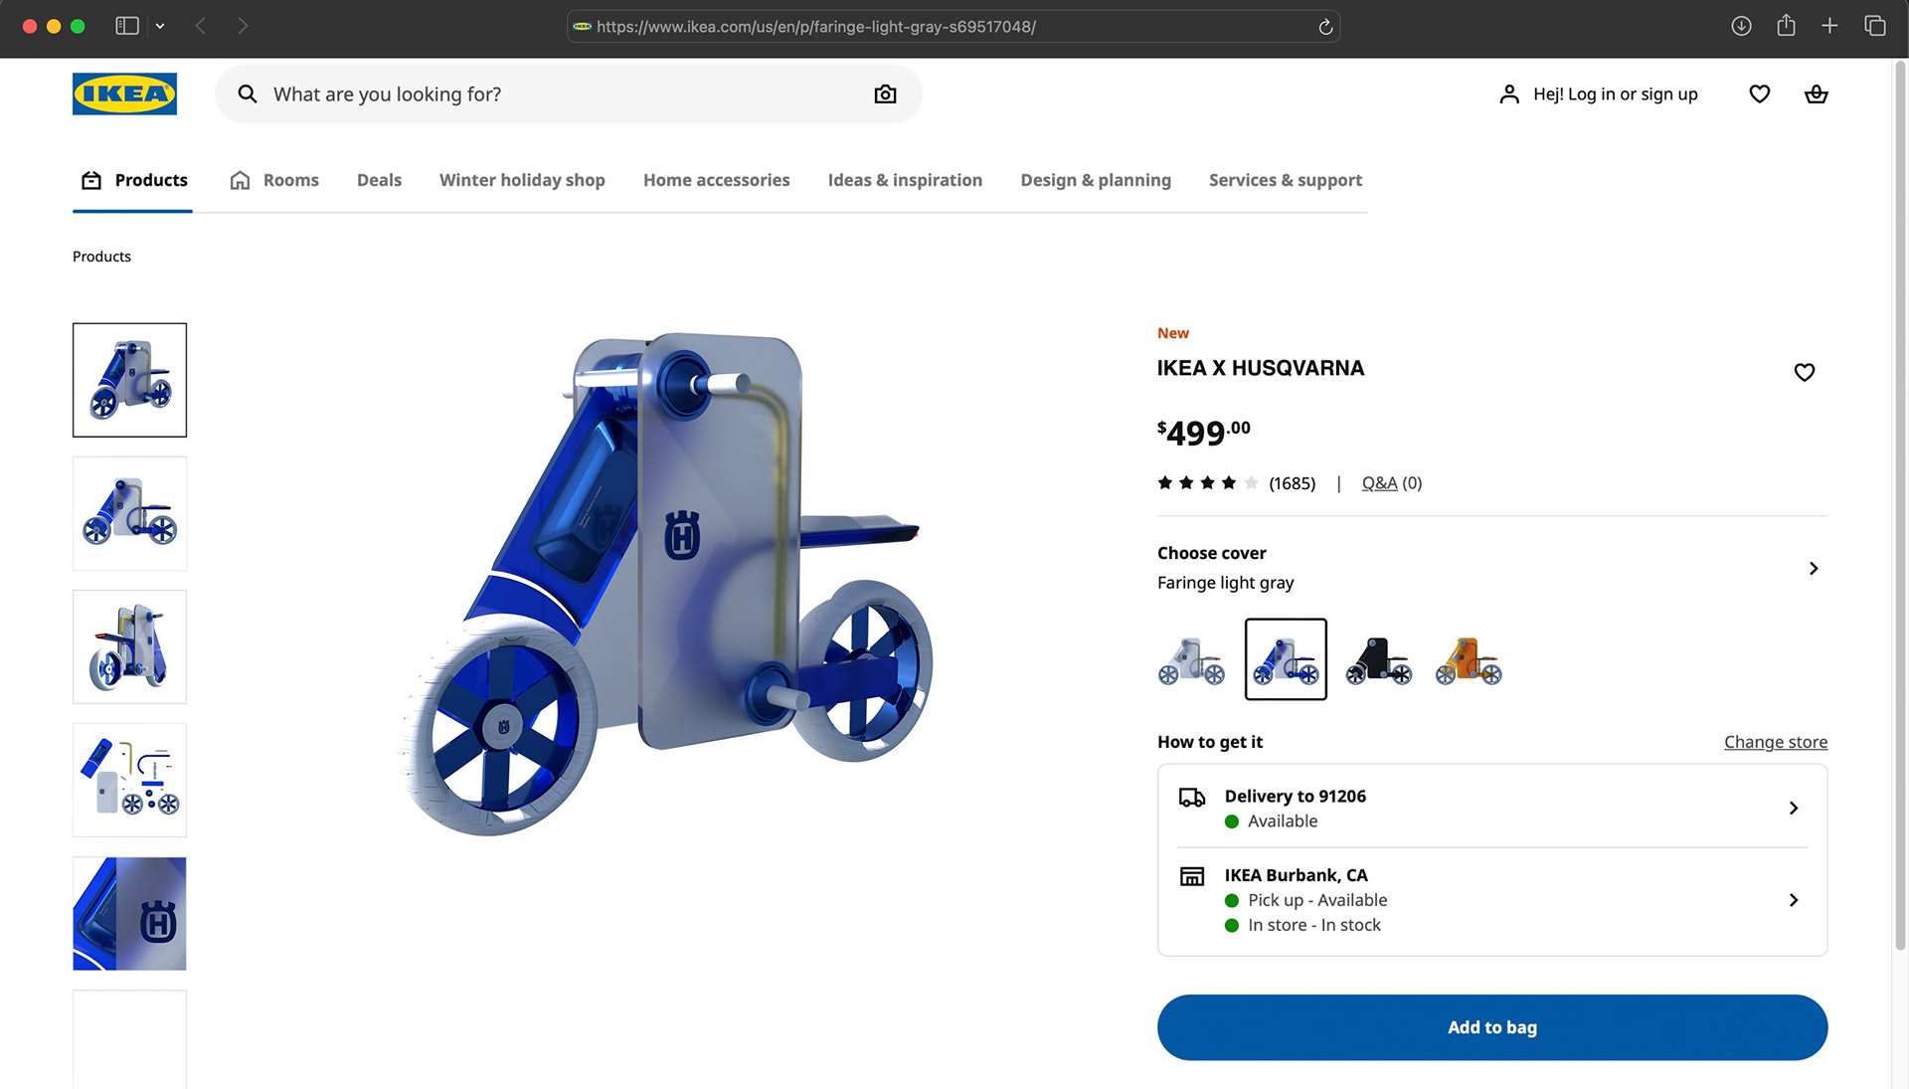This screenshot has width=1909, height=1089.
Task: Open visual search camera icon
Action: pos(885,94)
